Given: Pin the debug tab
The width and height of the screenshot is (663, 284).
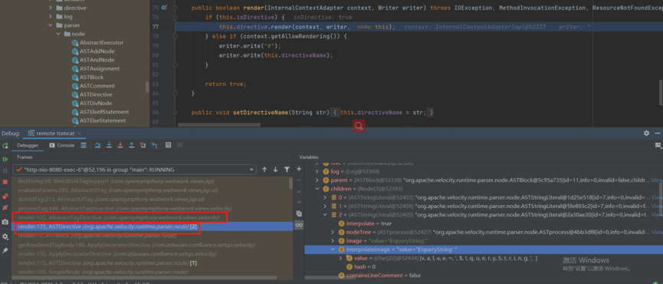Looking at the screenshot, I should pos(5,250).
